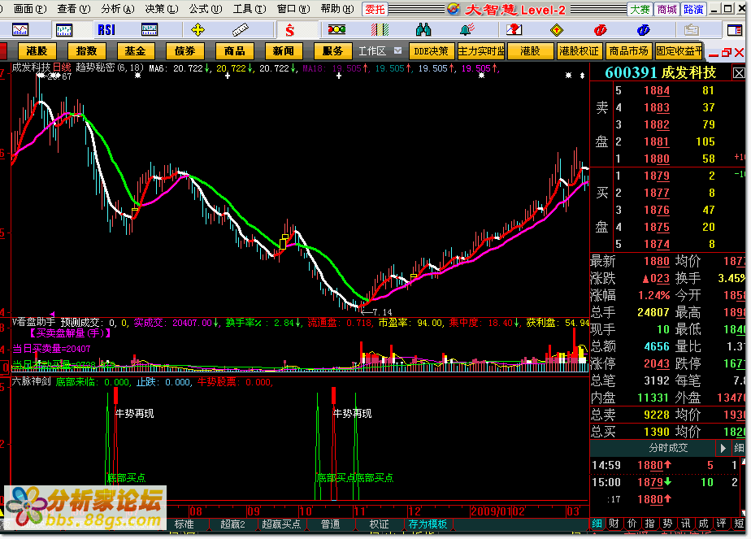This screenshot has width=751, height=539.
Task: Open the alarm bell alert icon
Action: pyautogui.click(x=467, y=30)
